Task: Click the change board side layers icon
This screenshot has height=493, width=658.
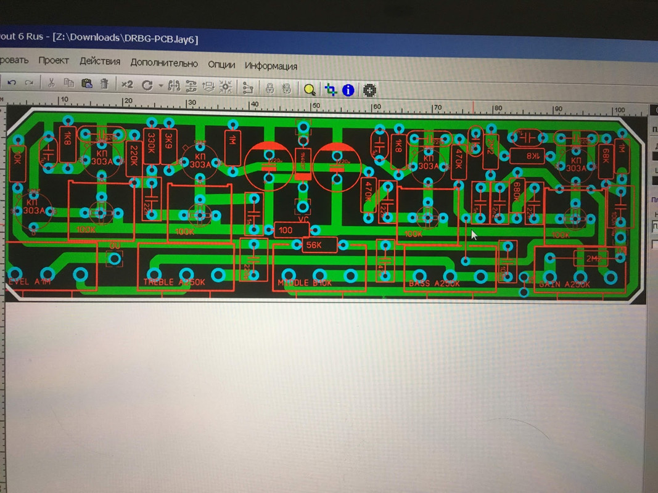Action: (208, 87)
